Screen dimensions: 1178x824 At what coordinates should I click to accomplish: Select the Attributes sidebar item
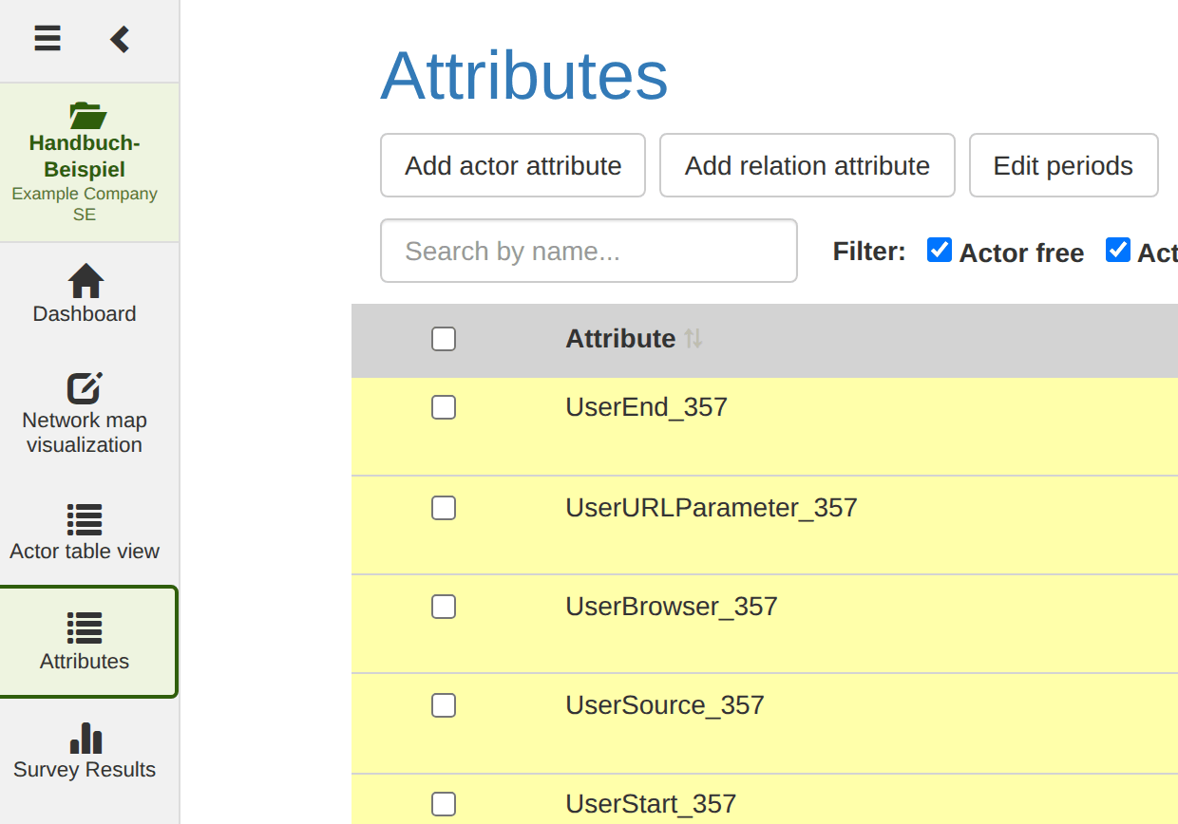pos(88,642)
